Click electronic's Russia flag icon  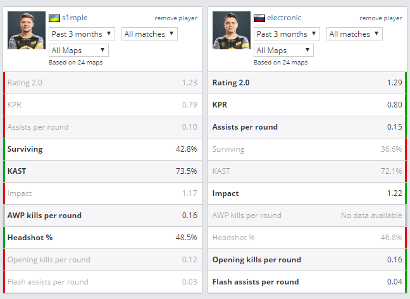coord(259,18)
